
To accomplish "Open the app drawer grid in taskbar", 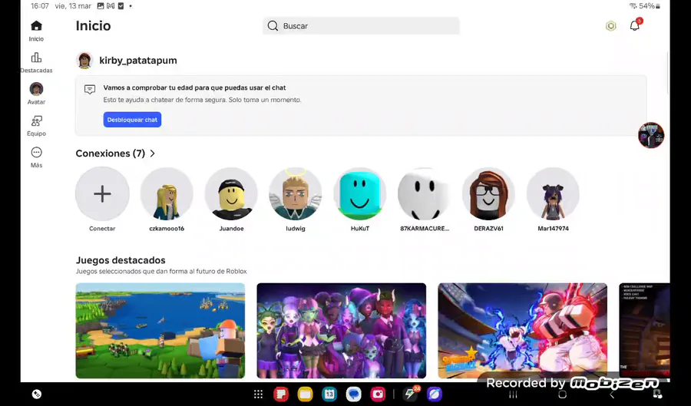I will coord(259,394).
